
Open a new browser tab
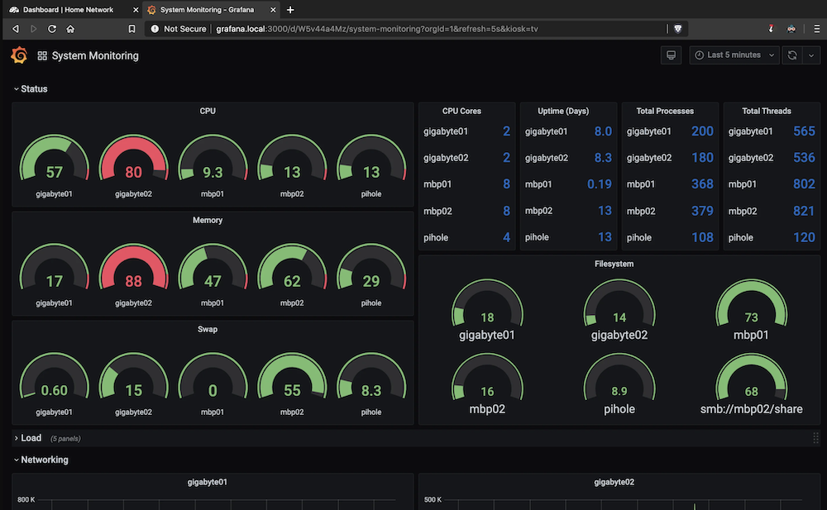coord(290,9)
